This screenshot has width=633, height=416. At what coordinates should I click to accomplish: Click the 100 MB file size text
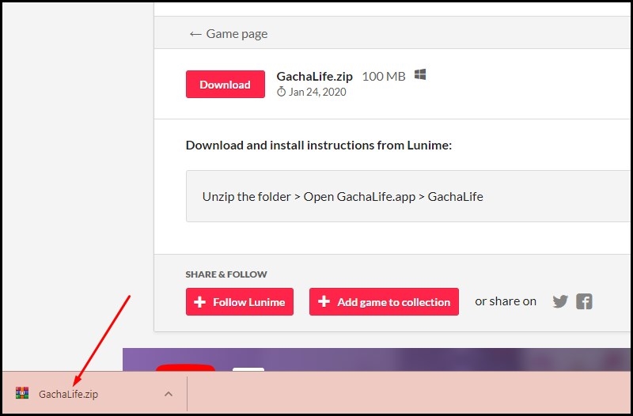point(384,76)
